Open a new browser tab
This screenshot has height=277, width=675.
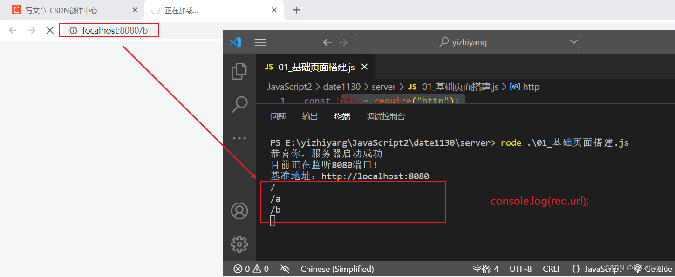pyautogui.click(x=296, y=10)
